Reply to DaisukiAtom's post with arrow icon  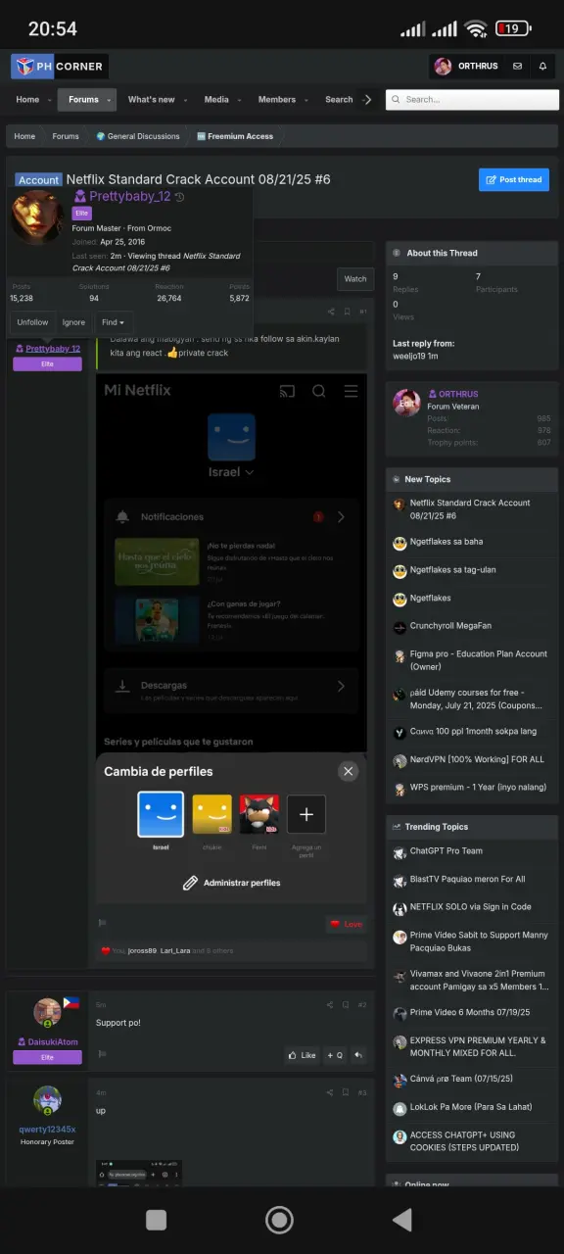click(x=358, y=1055)
